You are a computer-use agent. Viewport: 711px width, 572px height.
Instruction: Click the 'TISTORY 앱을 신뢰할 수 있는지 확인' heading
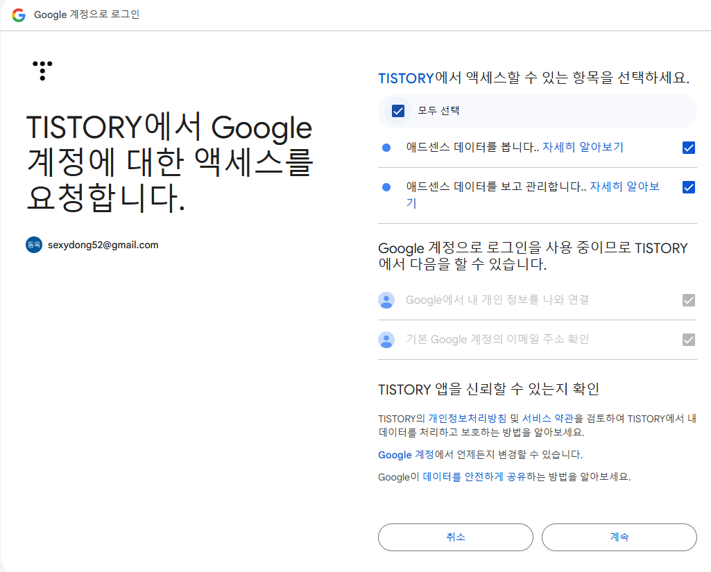tap(489, 390)
